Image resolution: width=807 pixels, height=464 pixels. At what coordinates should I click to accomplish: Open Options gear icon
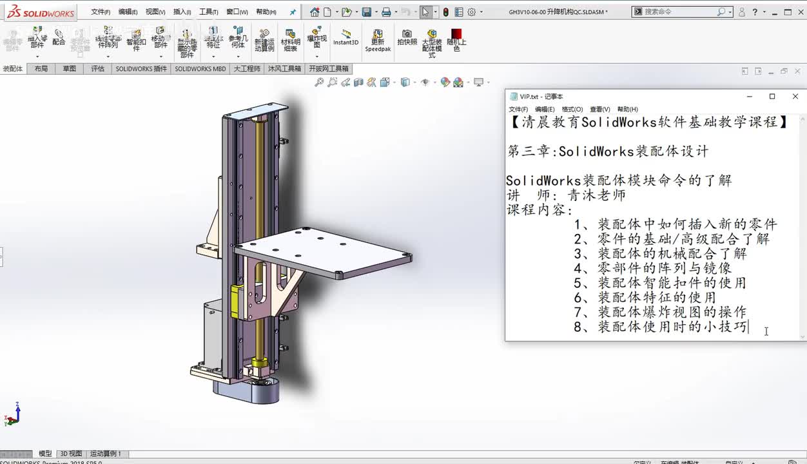[472, 12]
